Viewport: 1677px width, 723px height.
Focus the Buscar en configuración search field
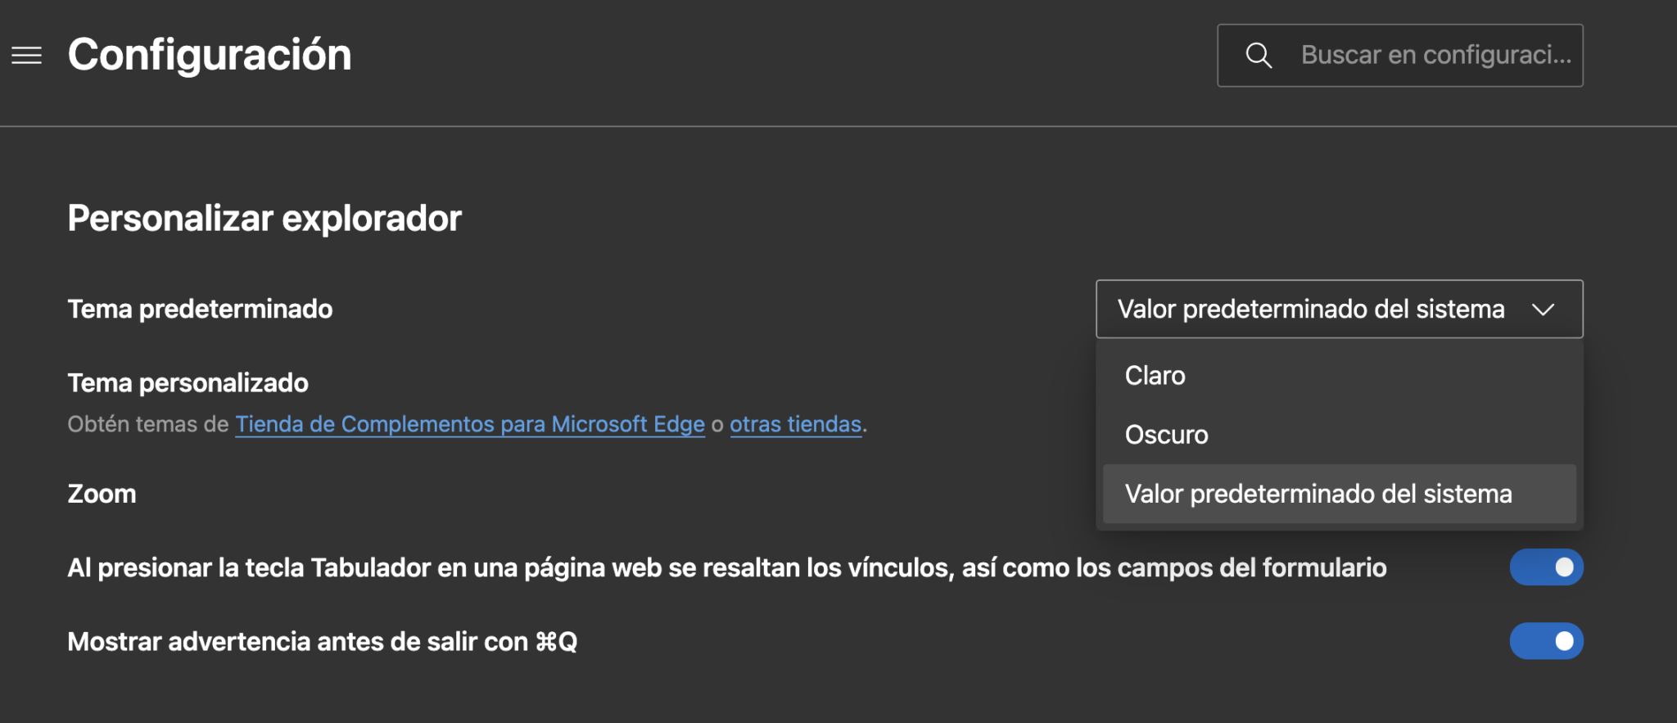click(1400, 56)
